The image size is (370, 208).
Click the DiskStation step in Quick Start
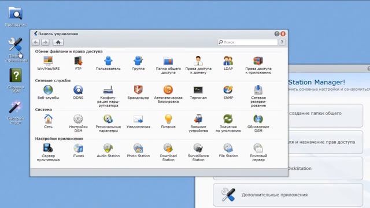(x=299, y=168)
